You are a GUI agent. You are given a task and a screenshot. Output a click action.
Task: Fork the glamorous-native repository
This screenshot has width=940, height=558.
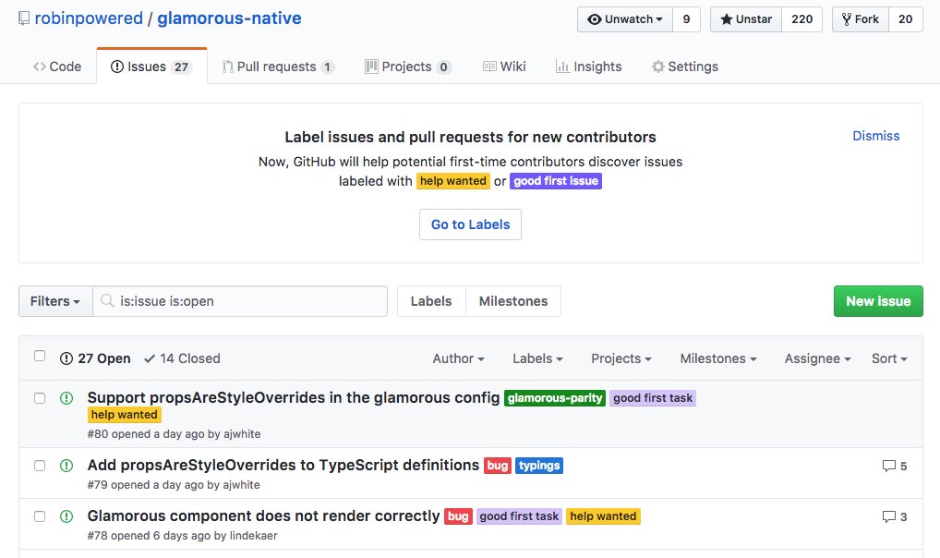pyautogui.click(x=861, y=19)
